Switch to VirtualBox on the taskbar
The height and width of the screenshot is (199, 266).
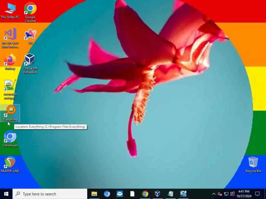click(158, 194)
